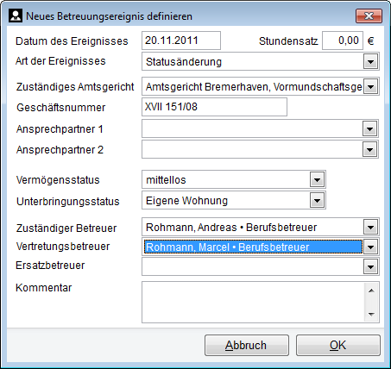Expand the Unterbringungsstatus dropdown arrow
Viewport: 391px width, 369px height.
pos(318,200)
